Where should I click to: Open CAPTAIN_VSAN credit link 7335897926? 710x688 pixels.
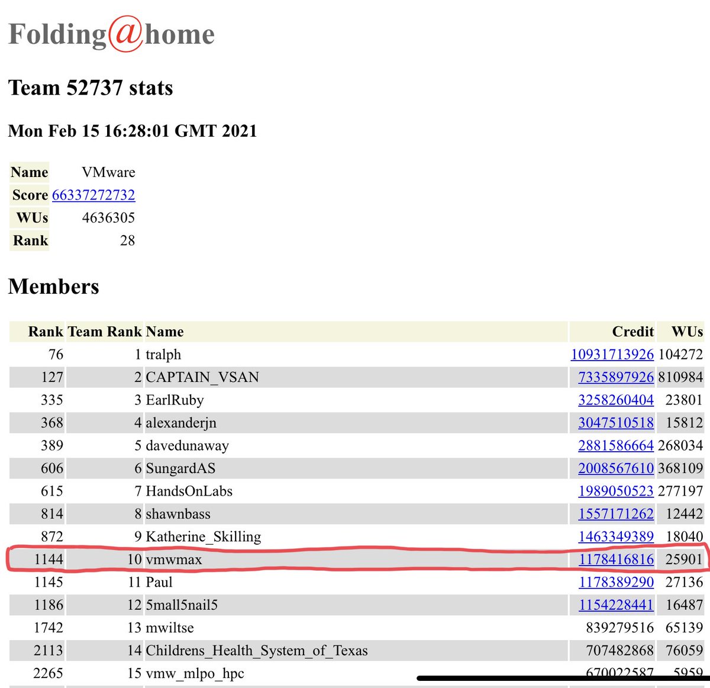coord(616,377)
